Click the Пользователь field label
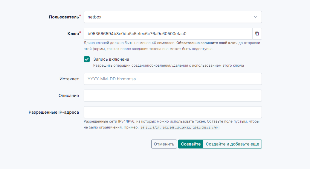 (x=64, y=17)
